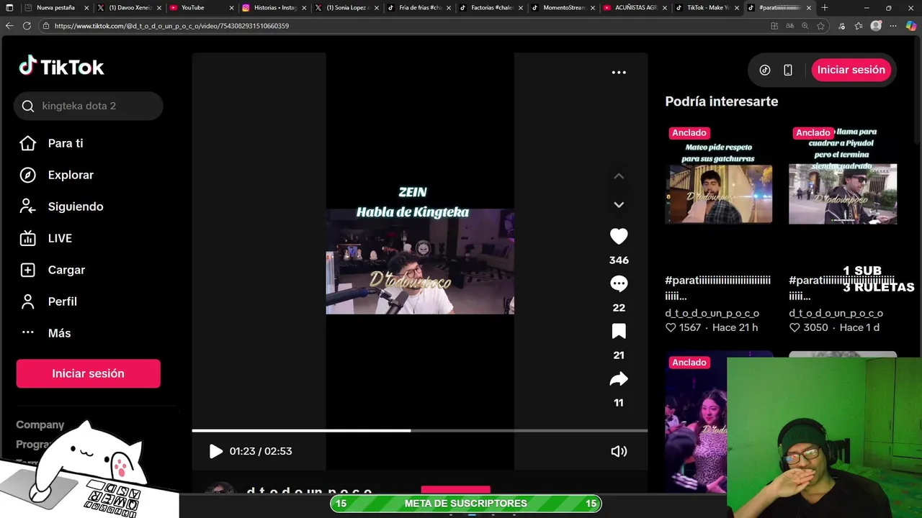Click the browser address bar URL
Screen dimensions: 922x518
click(171, 26)
